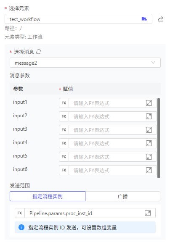Screen dimensions: 170x242
Task: Toggle FX mode for input4
Action: [64, 143]
